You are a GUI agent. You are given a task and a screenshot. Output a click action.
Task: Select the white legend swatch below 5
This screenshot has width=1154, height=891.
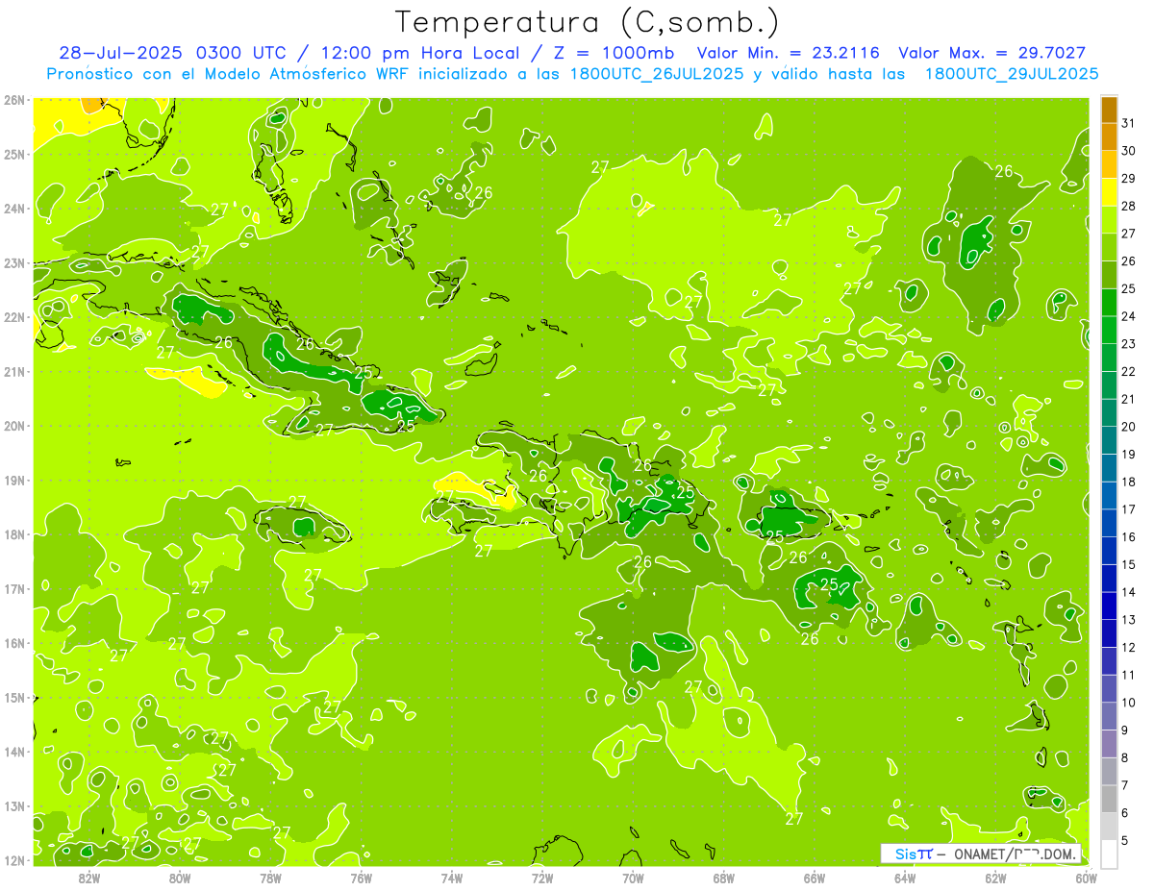(x=1109, y=854)
